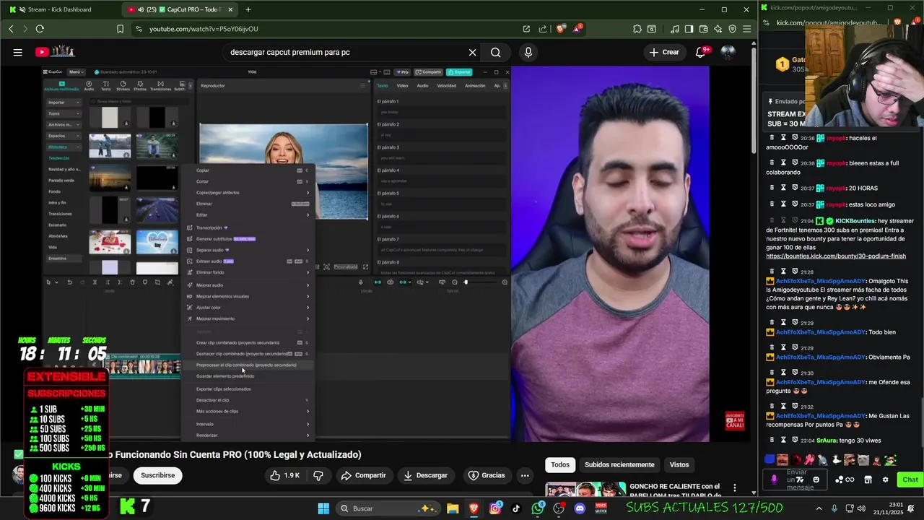Click the Descargar button
Viewport: 924px width, 520px height.
tap(425, 475)
